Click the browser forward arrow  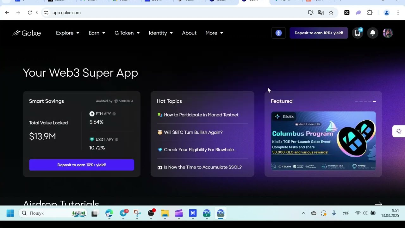18,13
